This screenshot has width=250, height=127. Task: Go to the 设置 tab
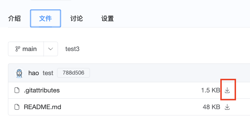[108, 19]
